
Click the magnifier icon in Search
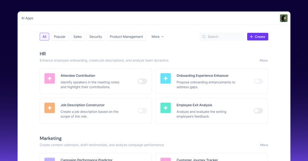point(204,37)
